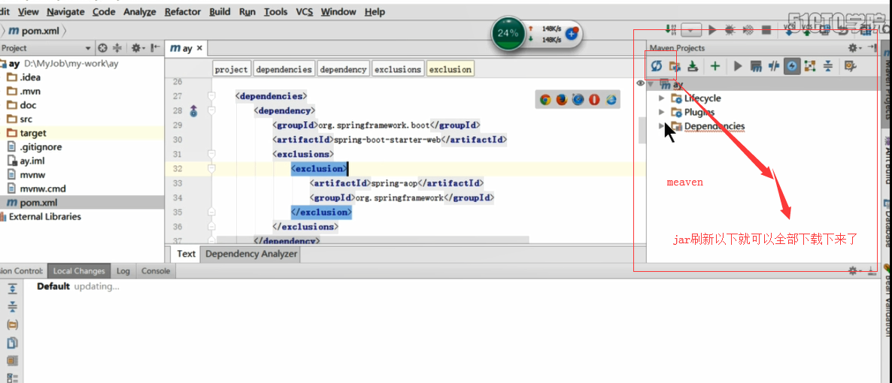
Task: Open the Log tab in Version Control
Action: pos(123,271)
